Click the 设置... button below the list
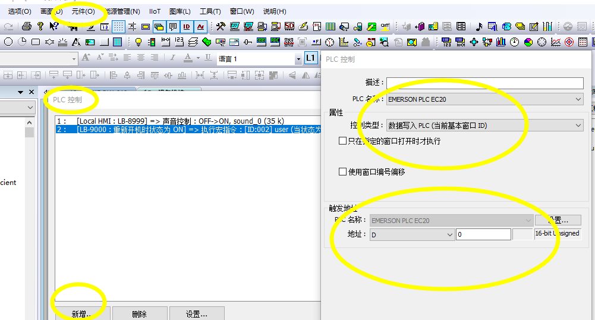Screen dimensions: 595x320 point(196,314)
